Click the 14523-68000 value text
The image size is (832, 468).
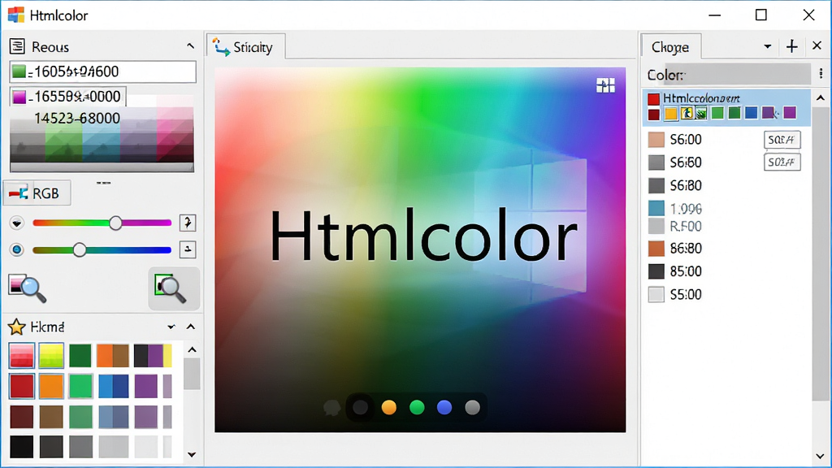pos(77,118)
